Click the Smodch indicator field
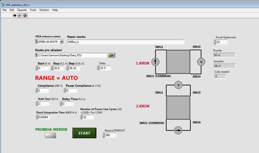The image size is (259, 153). pyautogui.click(x=224, y=66)
